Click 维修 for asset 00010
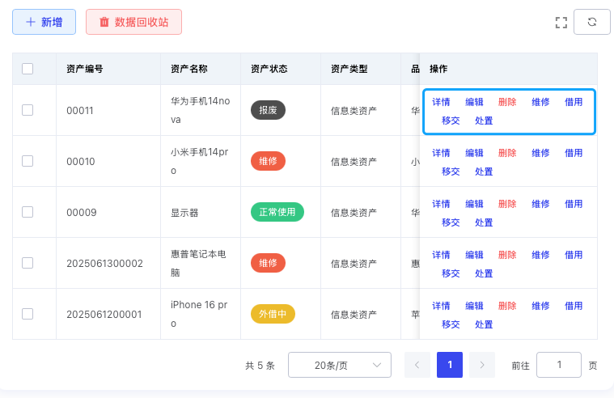 pos(540,153)
